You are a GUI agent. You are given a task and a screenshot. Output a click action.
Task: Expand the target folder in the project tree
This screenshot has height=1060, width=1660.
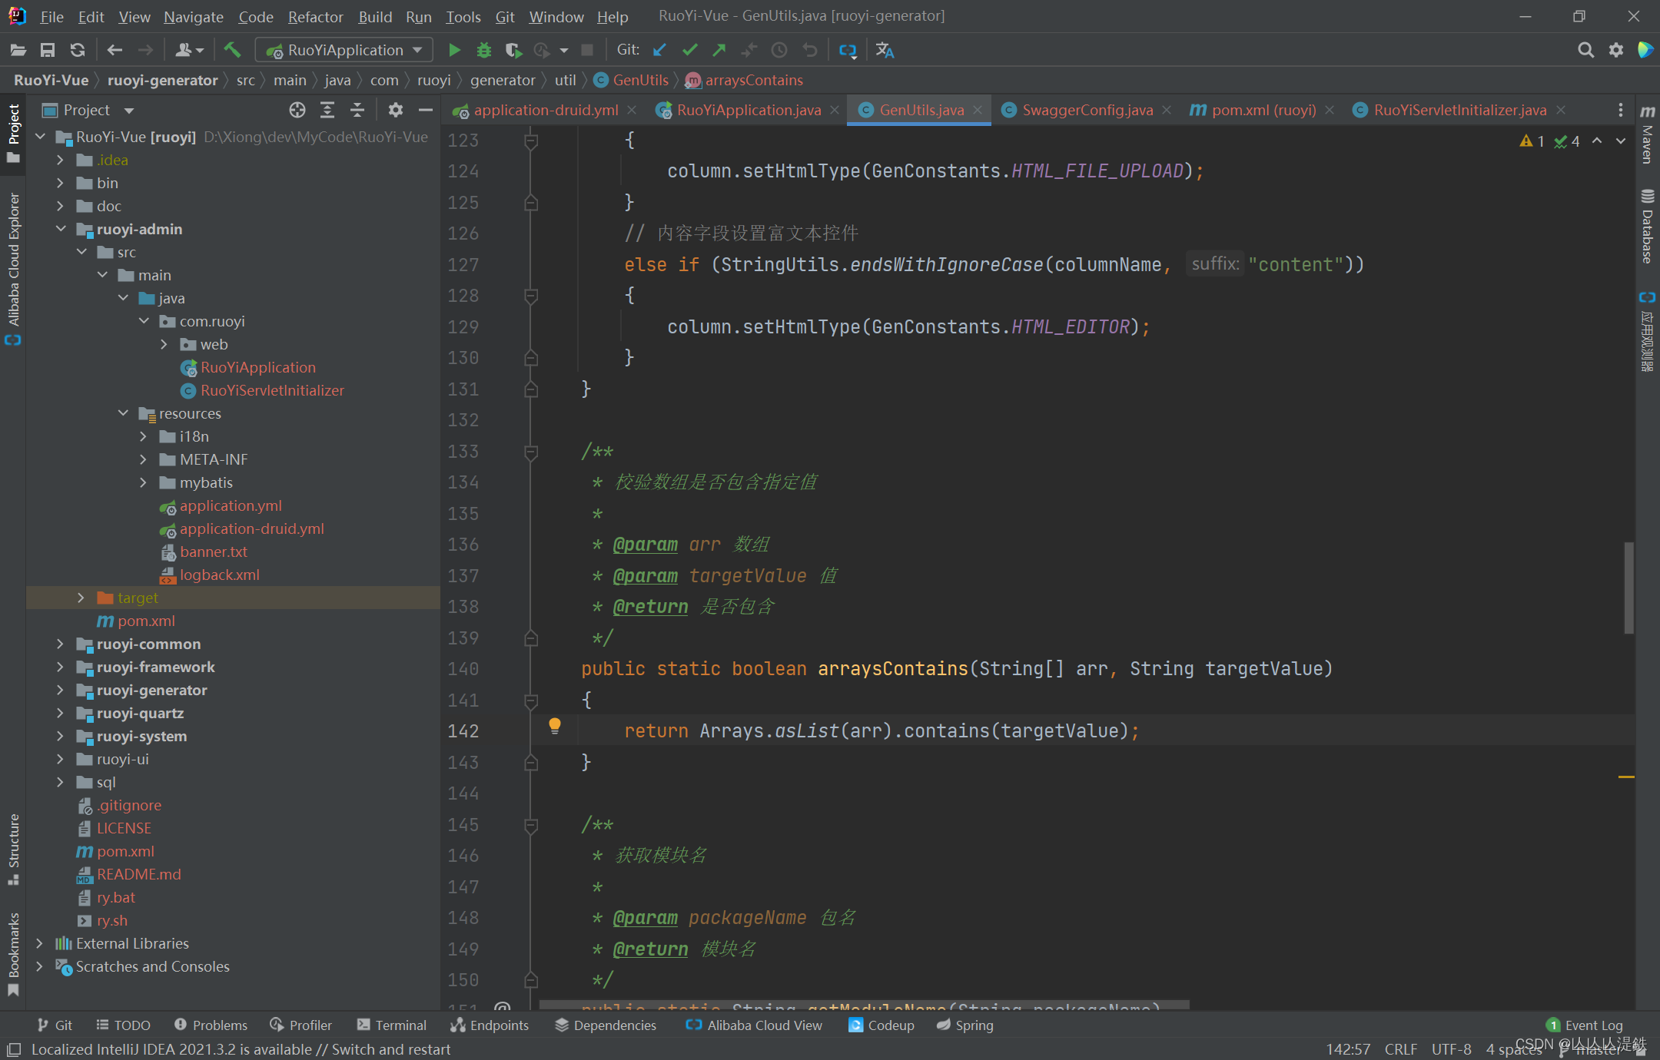81,598
